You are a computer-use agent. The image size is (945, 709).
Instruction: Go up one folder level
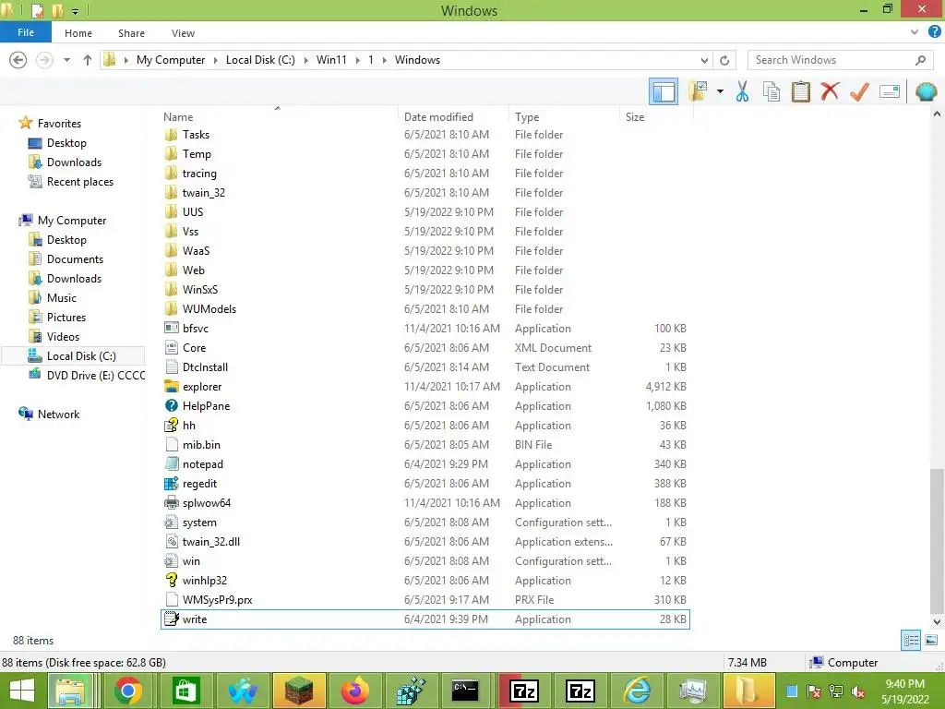(88, 60)
